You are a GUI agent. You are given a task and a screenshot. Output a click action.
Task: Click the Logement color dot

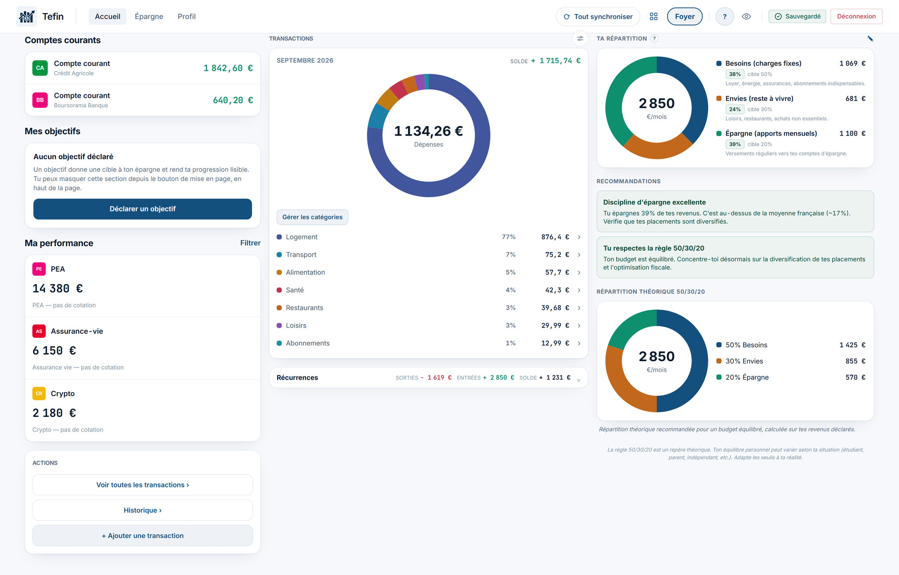279,237
